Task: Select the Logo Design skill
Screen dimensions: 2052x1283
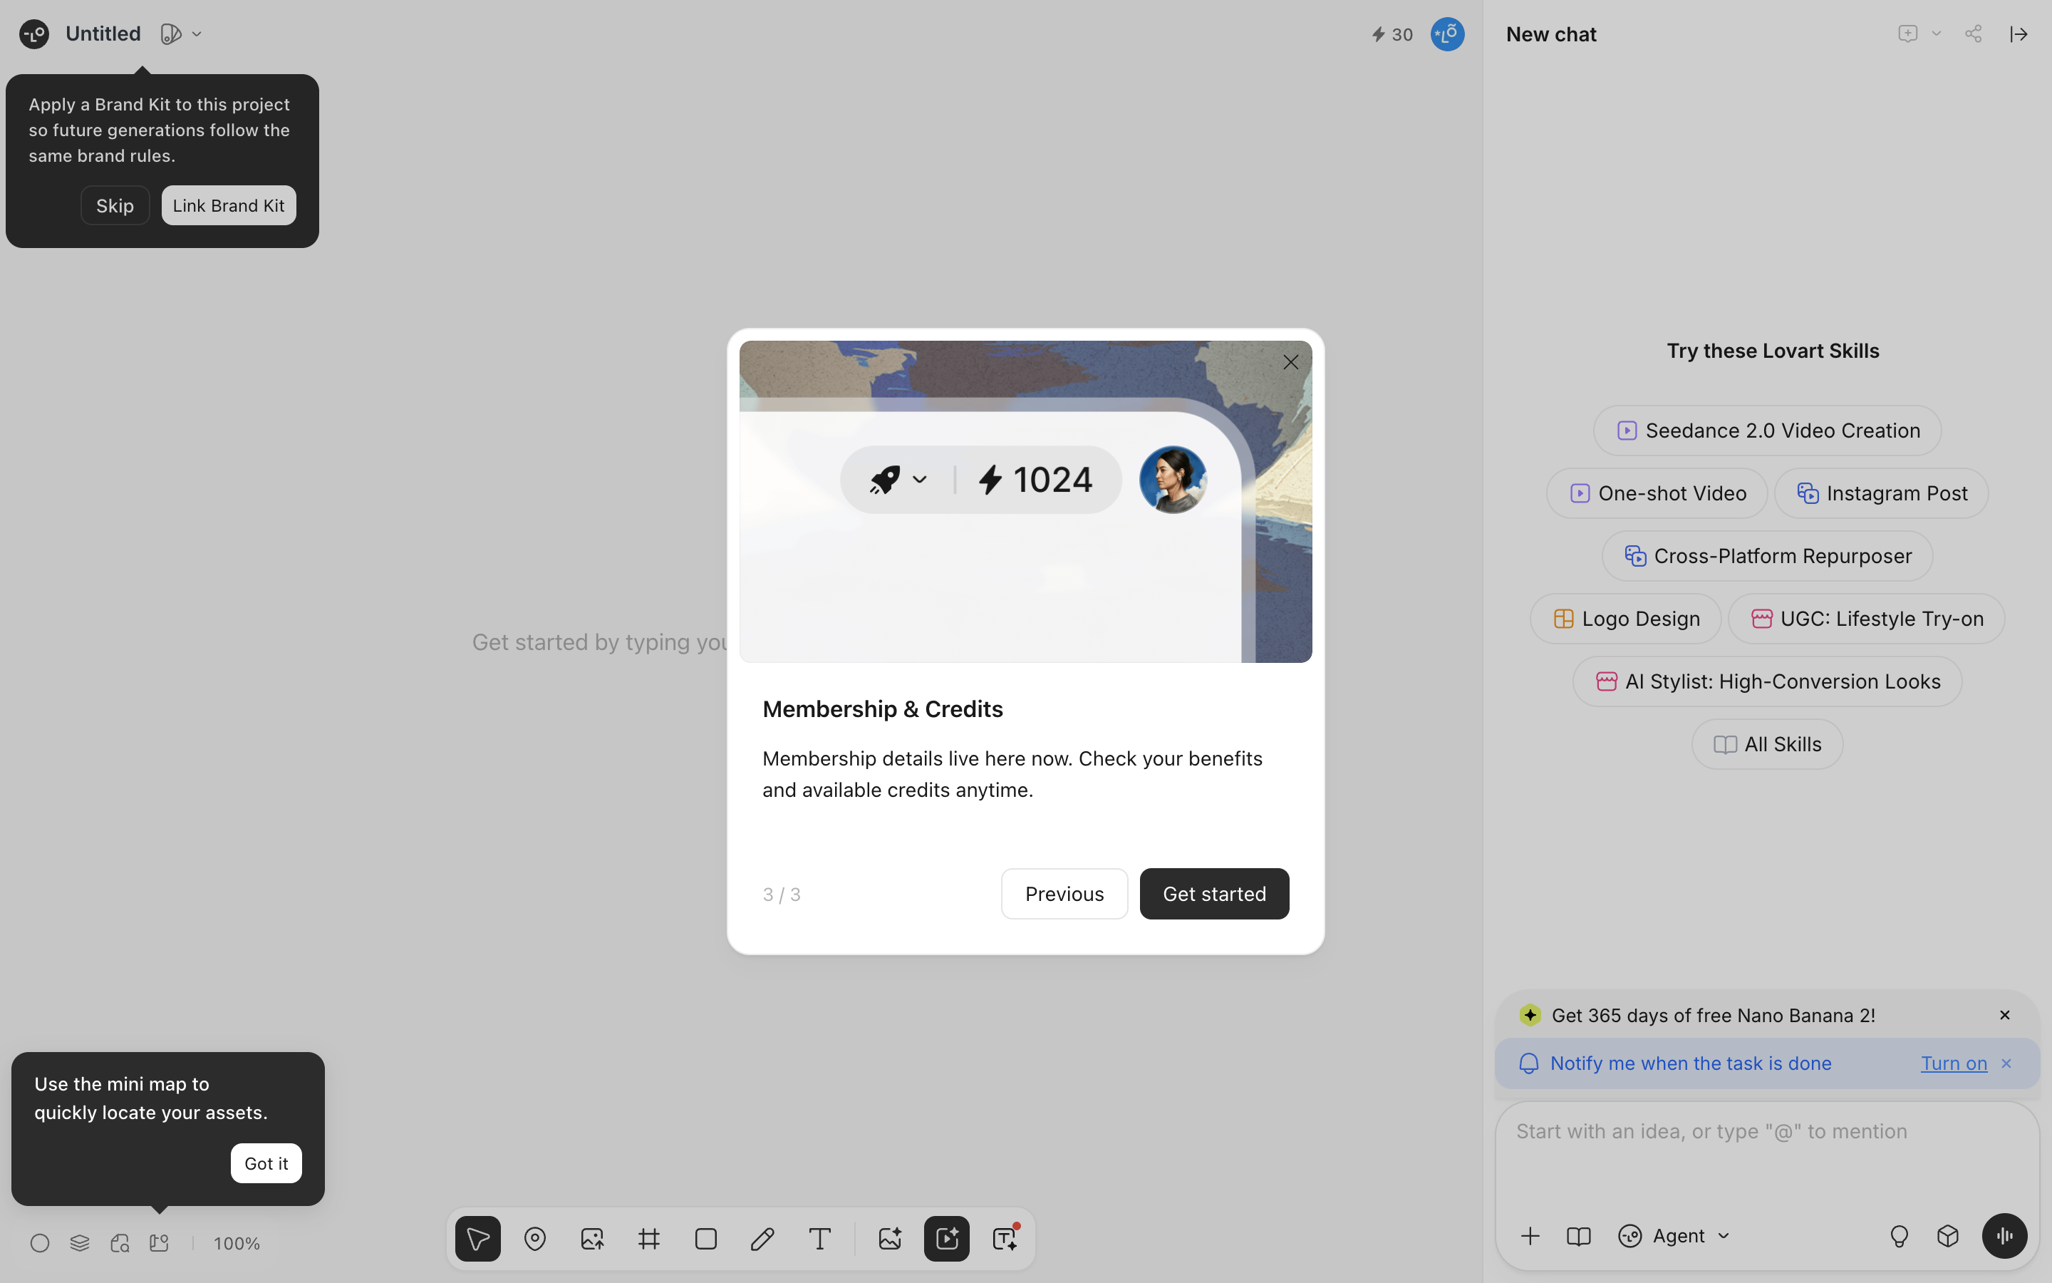Action: point(1625,619)
